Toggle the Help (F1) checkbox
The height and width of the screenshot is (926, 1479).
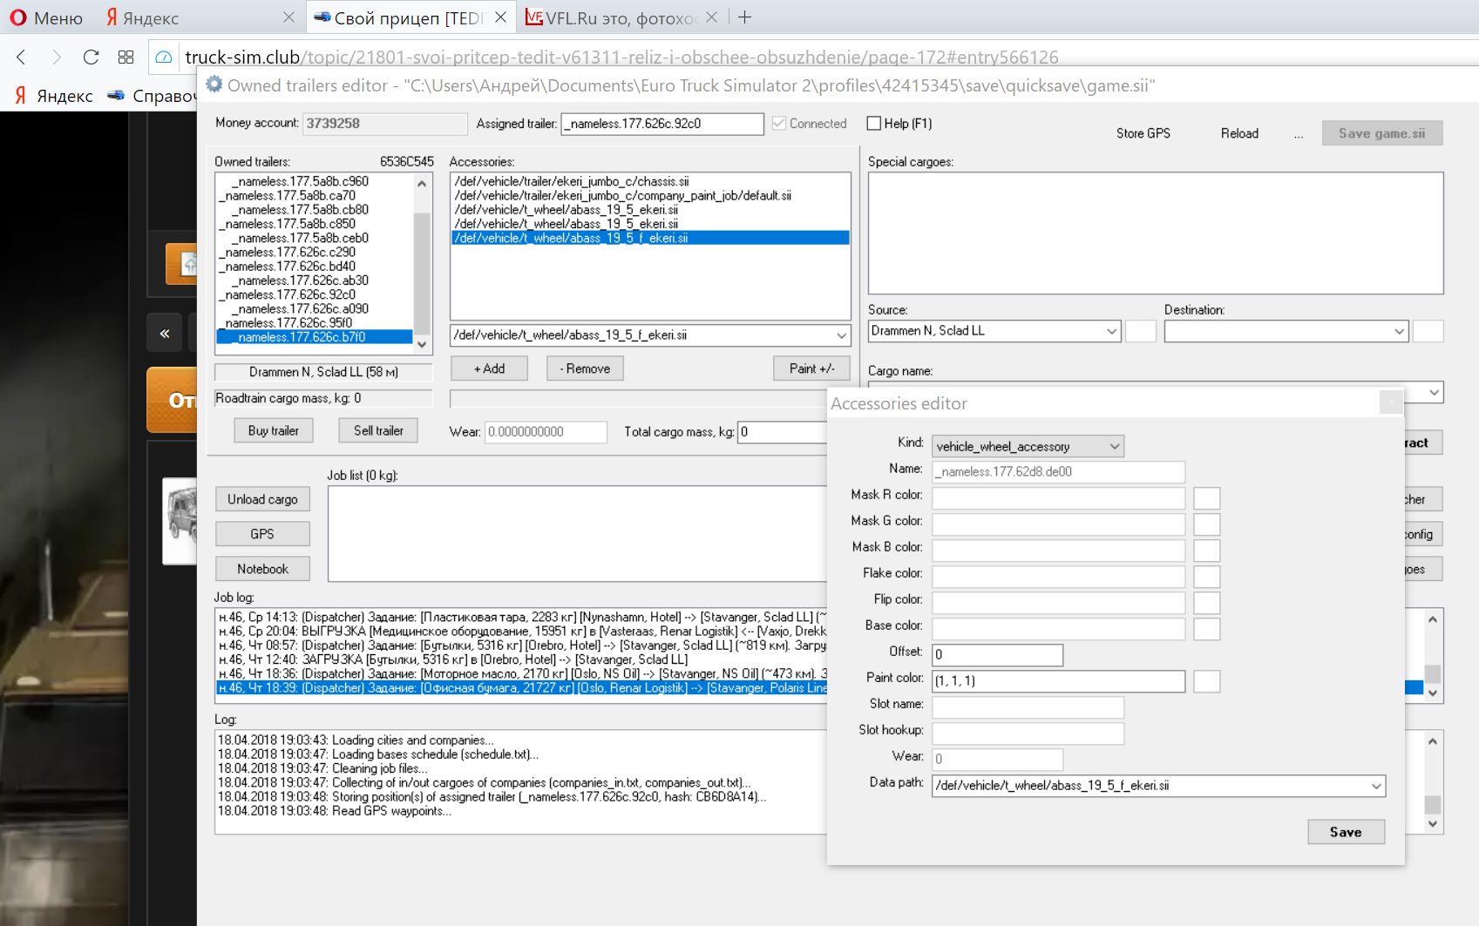pos(874,124)
